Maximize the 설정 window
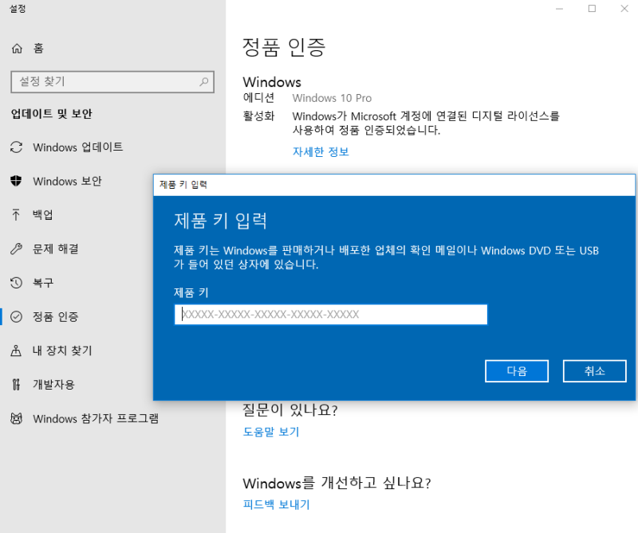The height and width of the screenshot is (533, 638). (x=592, y=9)
